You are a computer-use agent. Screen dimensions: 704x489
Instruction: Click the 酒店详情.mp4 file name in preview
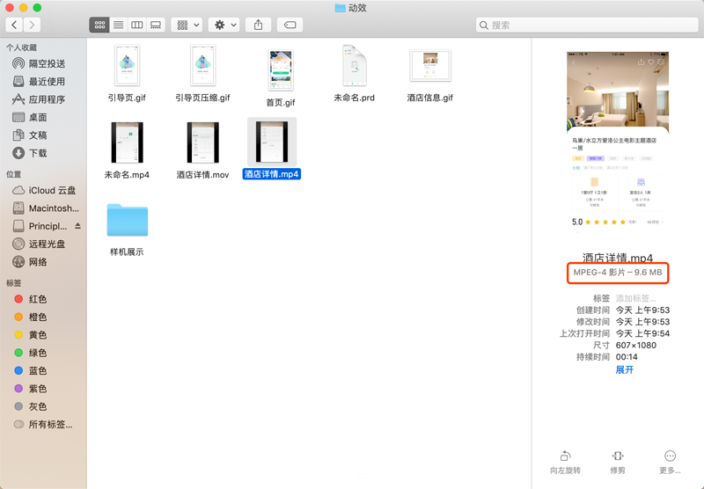click(618, 258)
